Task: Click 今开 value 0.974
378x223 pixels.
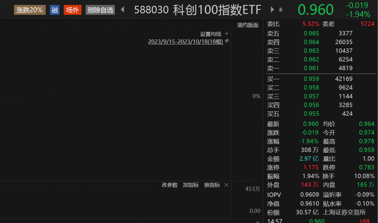Action: pos(367,132)
